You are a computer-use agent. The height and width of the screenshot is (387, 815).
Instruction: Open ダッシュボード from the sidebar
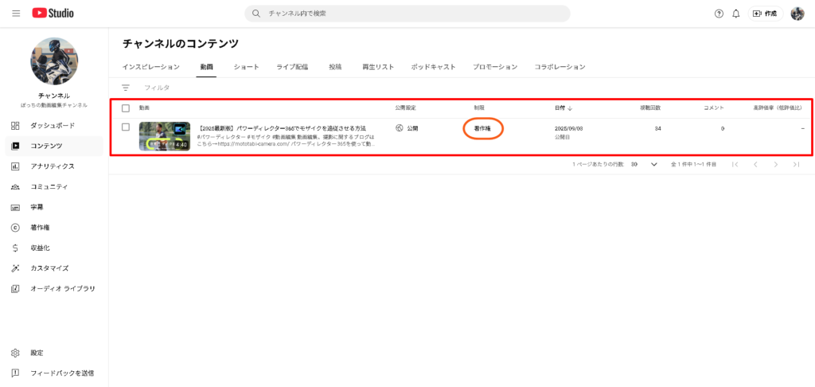coord(53,126)
